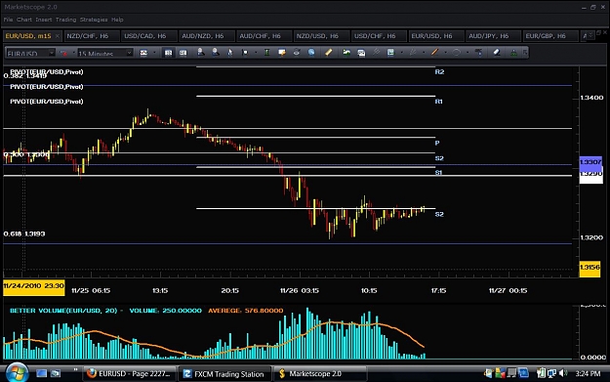Switch to the EUR/GBP, H6 chart tab

(549, 36)
